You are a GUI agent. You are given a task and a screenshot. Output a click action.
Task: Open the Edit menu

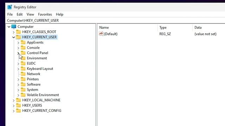(x=20, y=14)
